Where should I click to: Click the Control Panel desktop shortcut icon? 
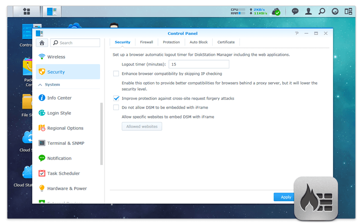[x=27, y=31]
